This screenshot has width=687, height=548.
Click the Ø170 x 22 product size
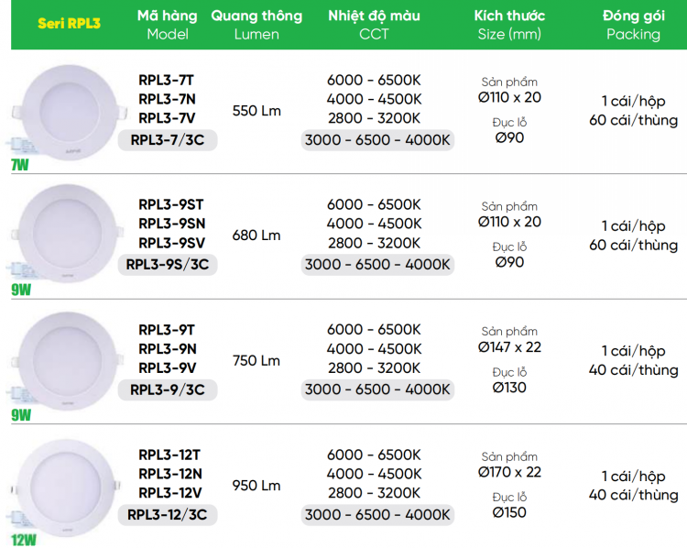click(x=509, y=472)
